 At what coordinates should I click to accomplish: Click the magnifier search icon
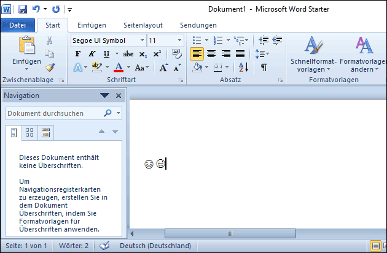(107, 113)
